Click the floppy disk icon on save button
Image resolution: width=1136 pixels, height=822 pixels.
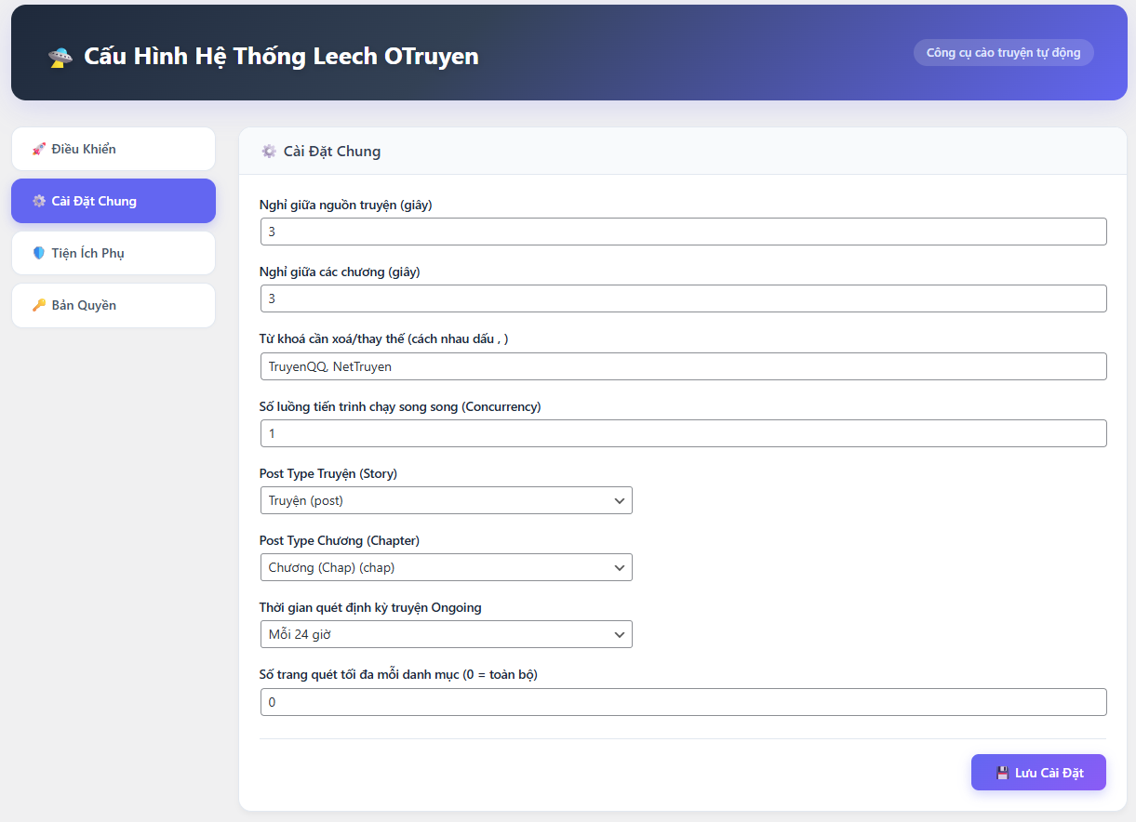(1002, 773)
